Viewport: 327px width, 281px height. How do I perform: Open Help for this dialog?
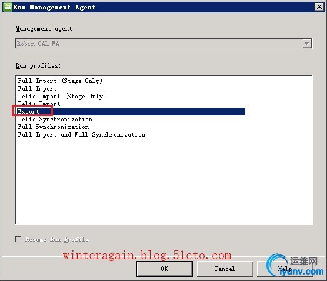285,269
